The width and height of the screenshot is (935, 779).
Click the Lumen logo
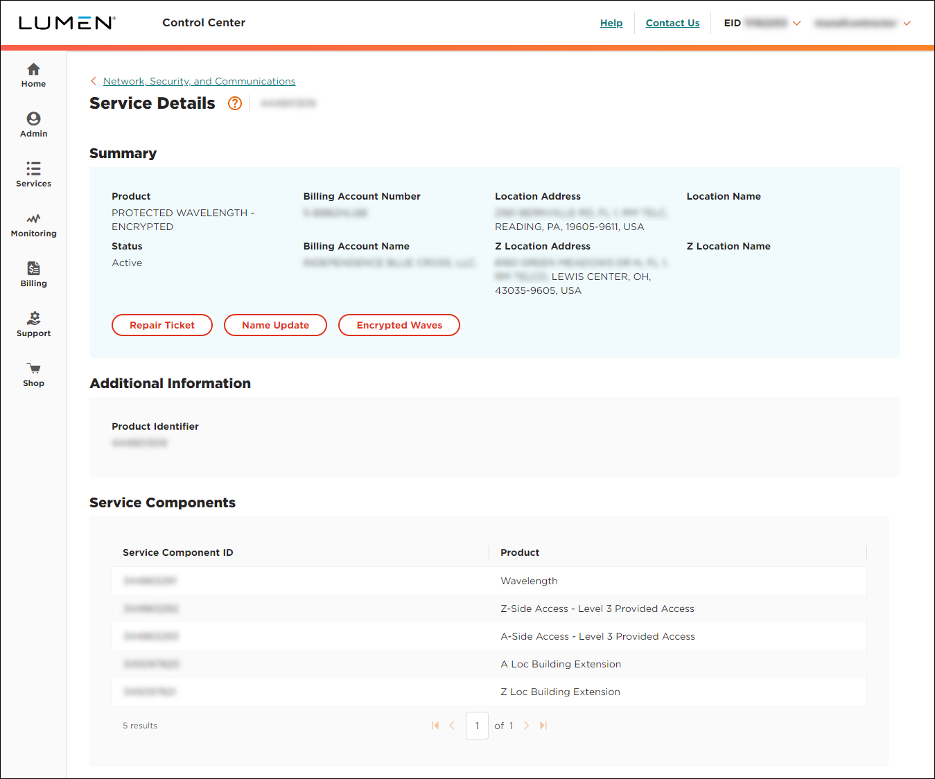(67, 23)
